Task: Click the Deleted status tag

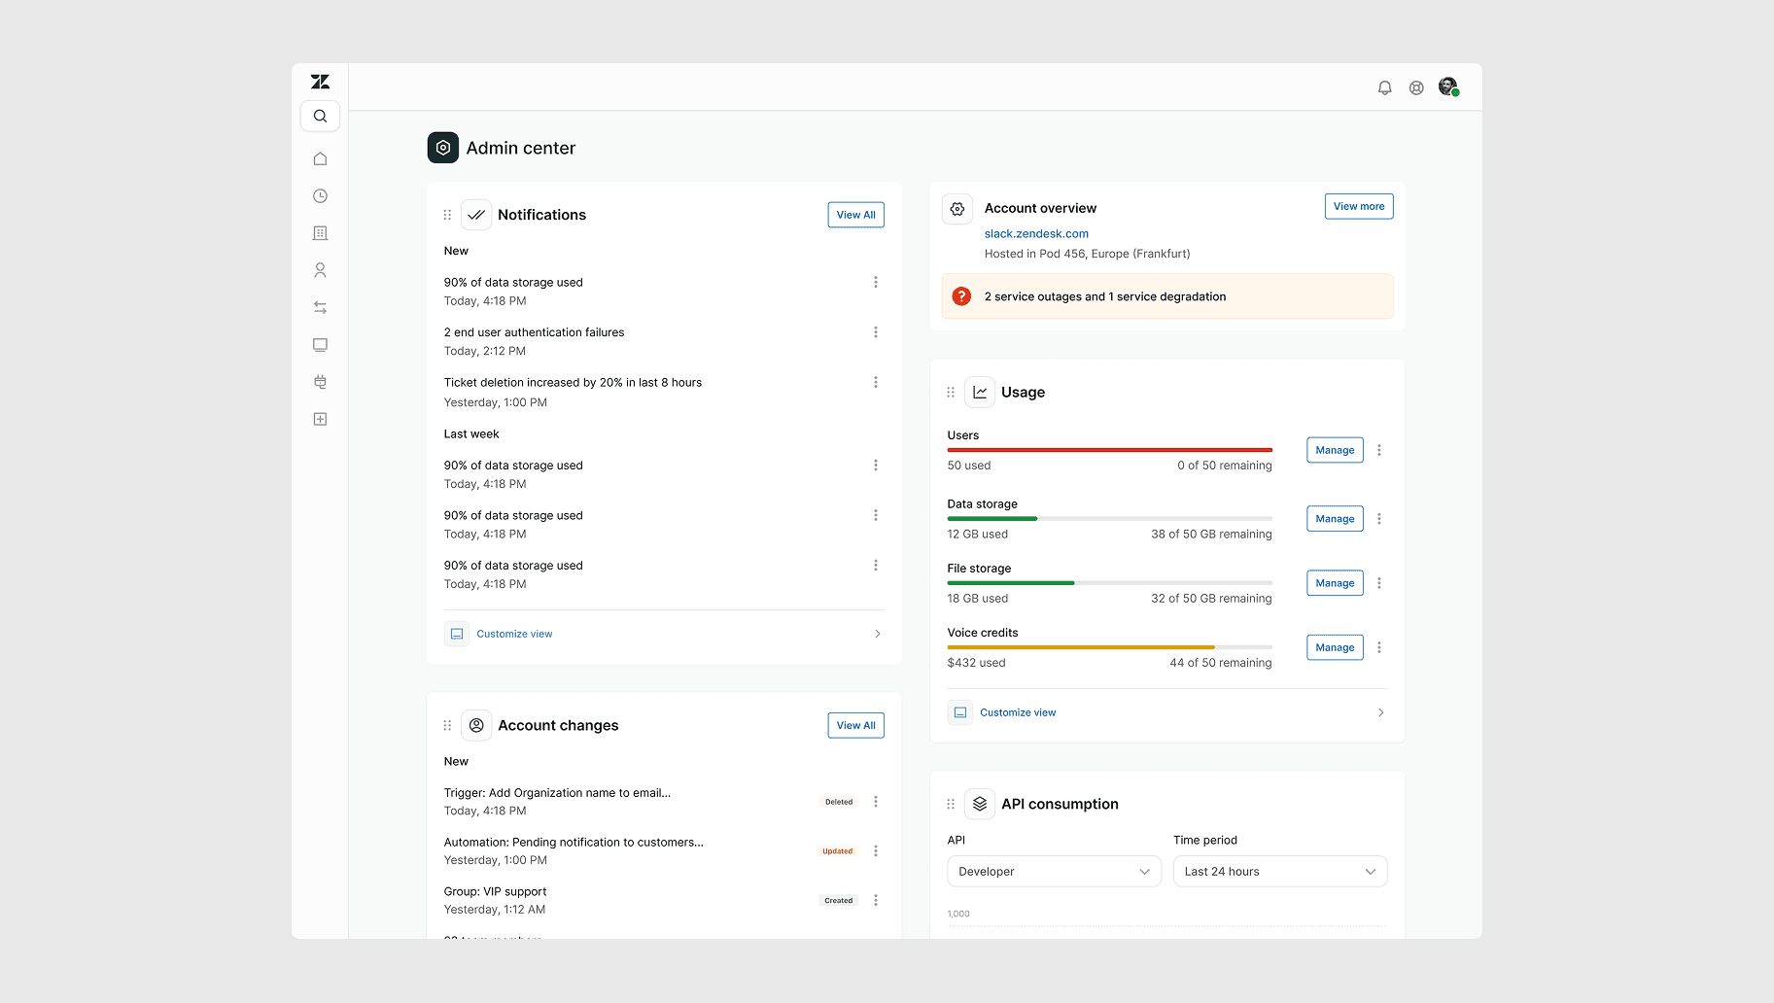Action: [x=839, y=802]
